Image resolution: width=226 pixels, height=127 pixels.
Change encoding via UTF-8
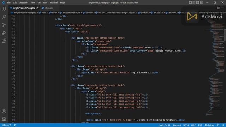tap(186, 125)
